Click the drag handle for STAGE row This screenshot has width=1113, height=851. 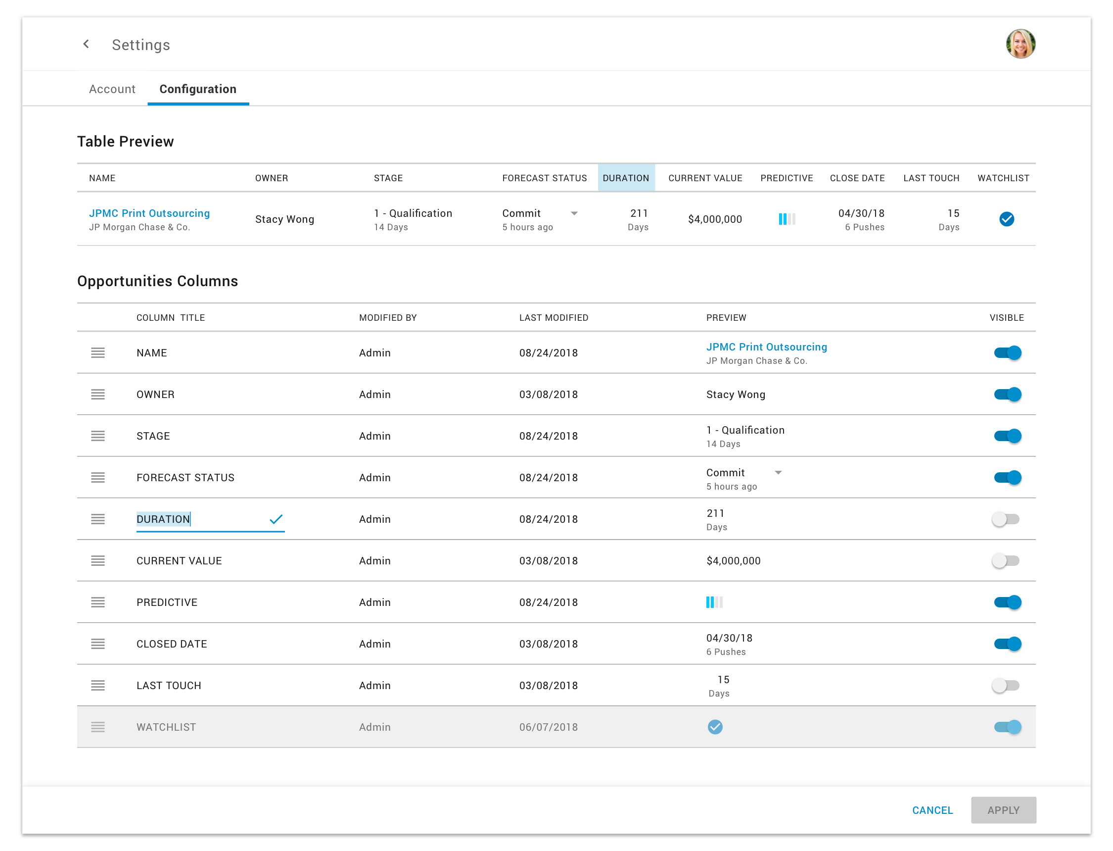tap(97, 436)
